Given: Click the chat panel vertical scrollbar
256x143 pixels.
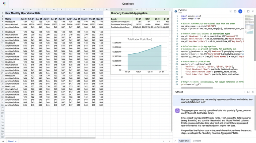Looking at the screenshot, I should pos(255,113).
